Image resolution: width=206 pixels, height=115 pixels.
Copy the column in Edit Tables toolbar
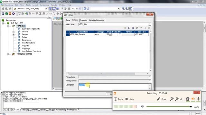133,28
